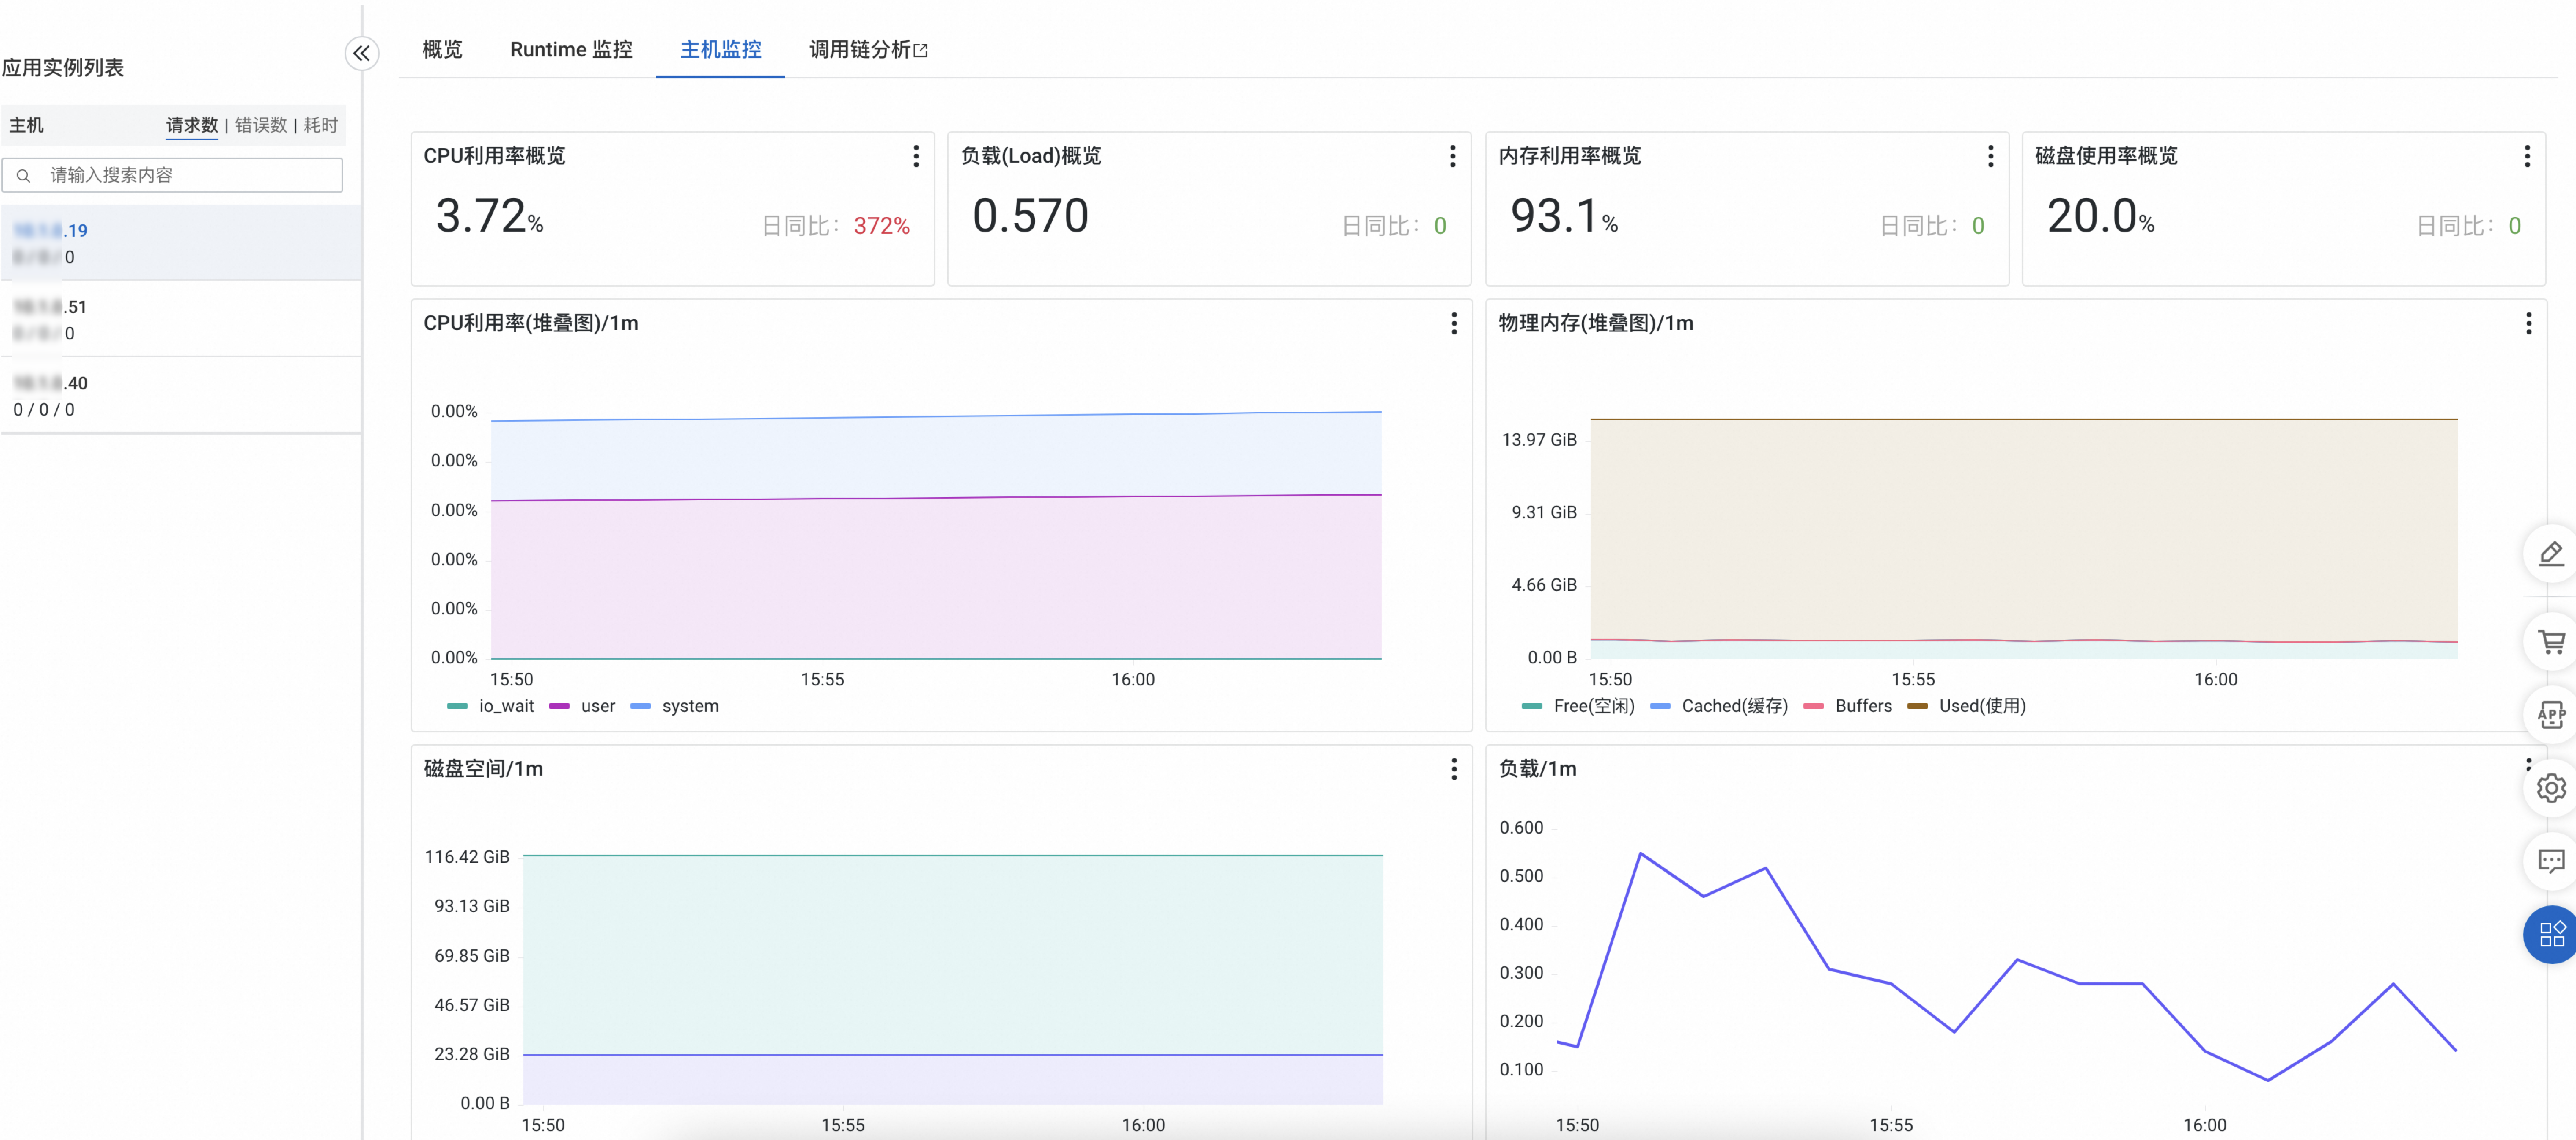Collapse the application instance list sidebar
This screenshot has height=1140, width=2576.
coord(361,53)
